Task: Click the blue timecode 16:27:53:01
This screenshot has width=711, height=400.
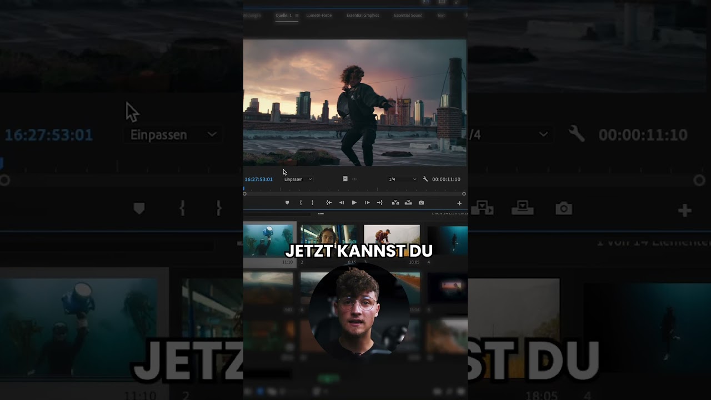Action: coord(259,179)
